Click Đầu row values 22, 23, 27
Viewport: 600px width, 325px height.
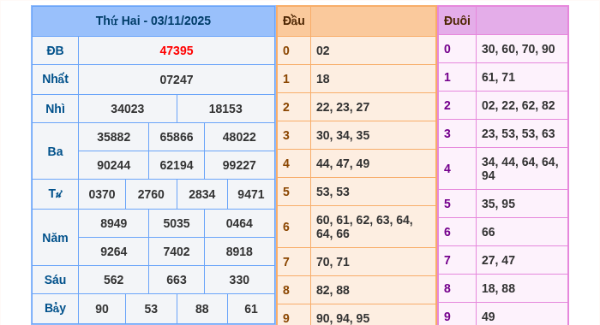point(343,107)
